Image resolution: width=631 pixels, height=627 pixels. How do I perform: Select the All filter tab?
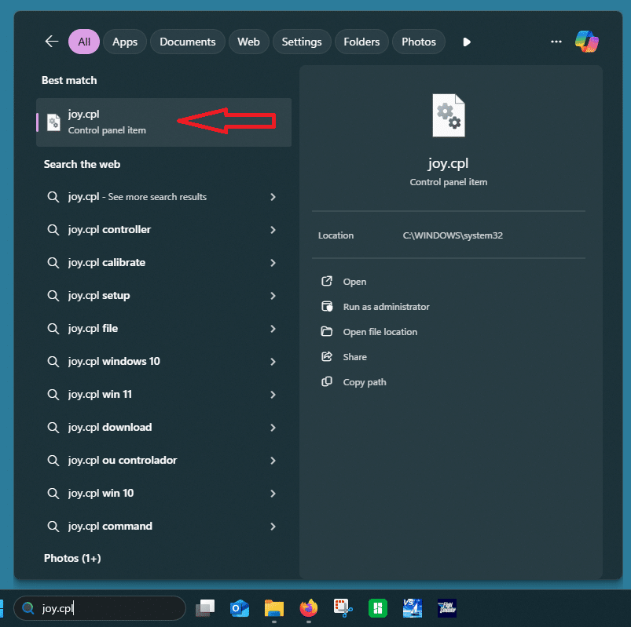84,42
